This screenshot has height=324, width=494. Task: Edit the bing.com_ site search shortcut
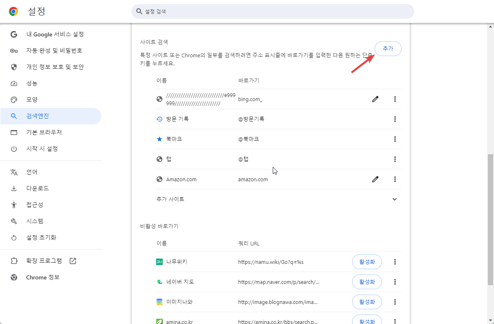pos(375,99)
